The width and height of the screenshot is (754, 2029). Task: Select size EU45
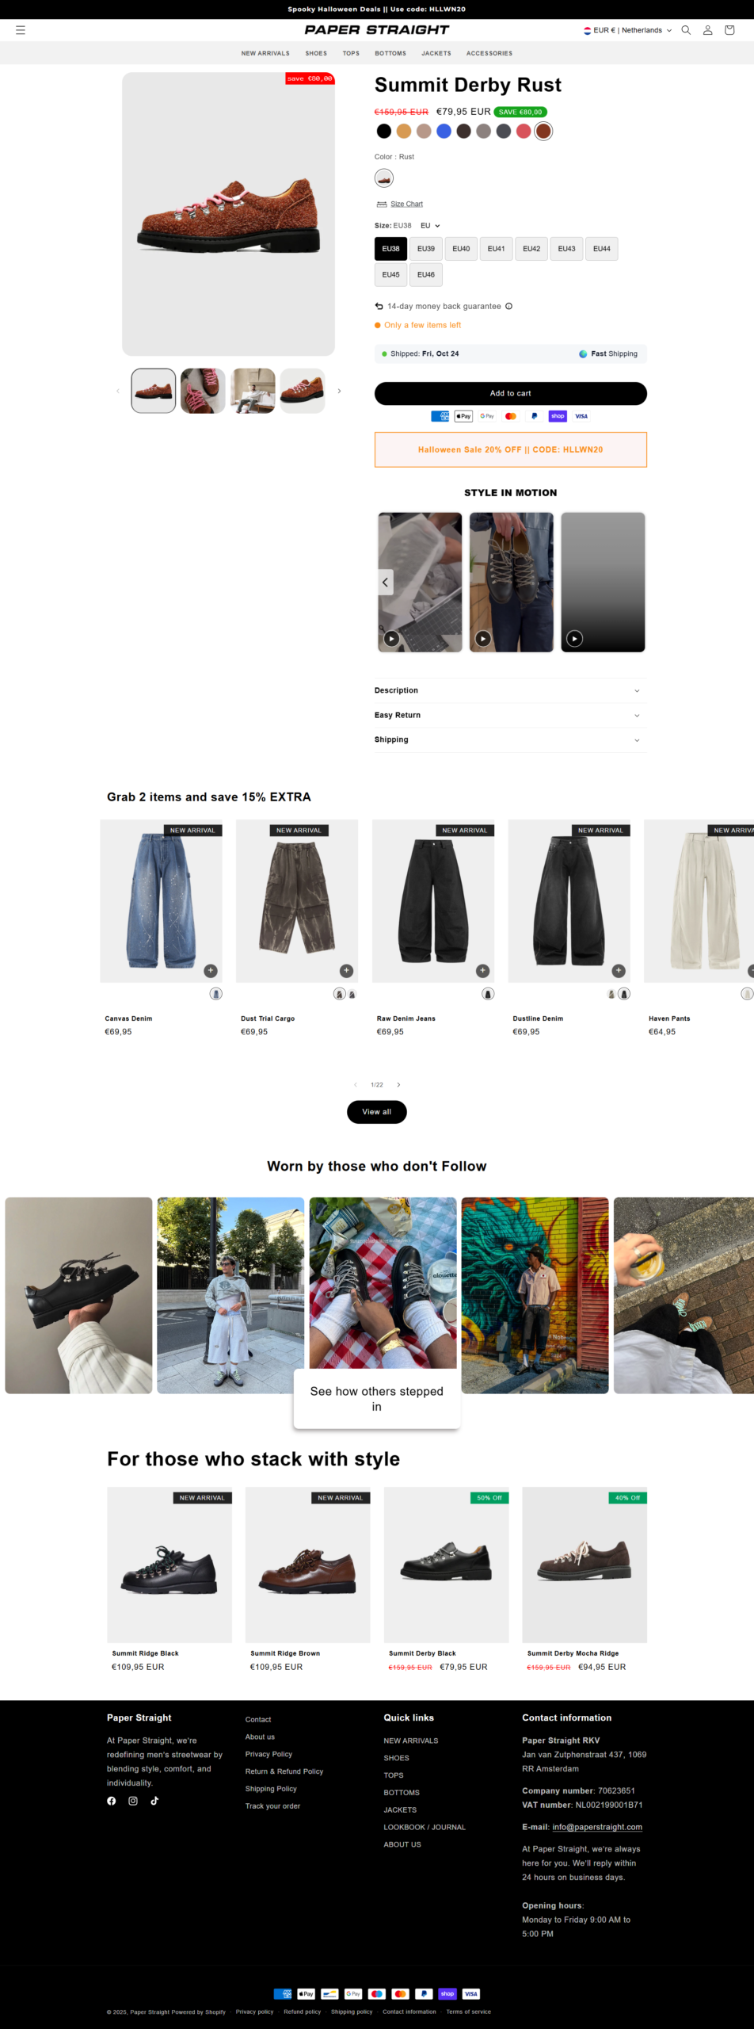pyautogui.click(x=391, y=275)
